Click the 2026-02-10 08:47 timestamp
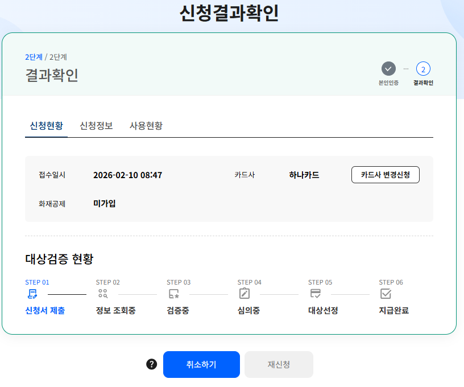464x387 pixels. (x=128, y=175)
